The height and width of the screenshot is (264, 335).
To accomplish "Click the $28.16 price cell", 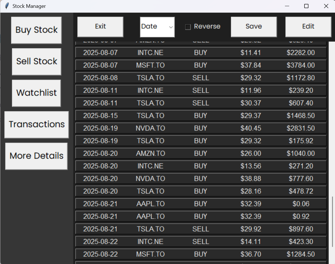I will click(251, 191).
